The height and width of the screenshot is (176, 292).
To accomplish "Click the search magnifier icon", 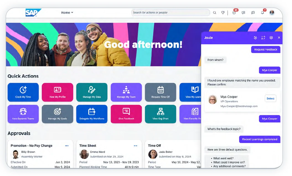I will pos(215,13).
